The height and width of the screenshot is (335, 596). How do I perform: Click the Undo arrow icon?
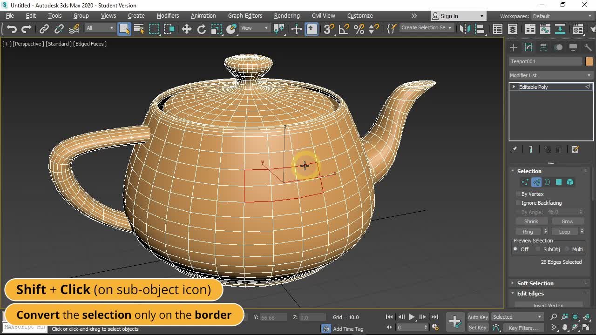tap(12, 29)
